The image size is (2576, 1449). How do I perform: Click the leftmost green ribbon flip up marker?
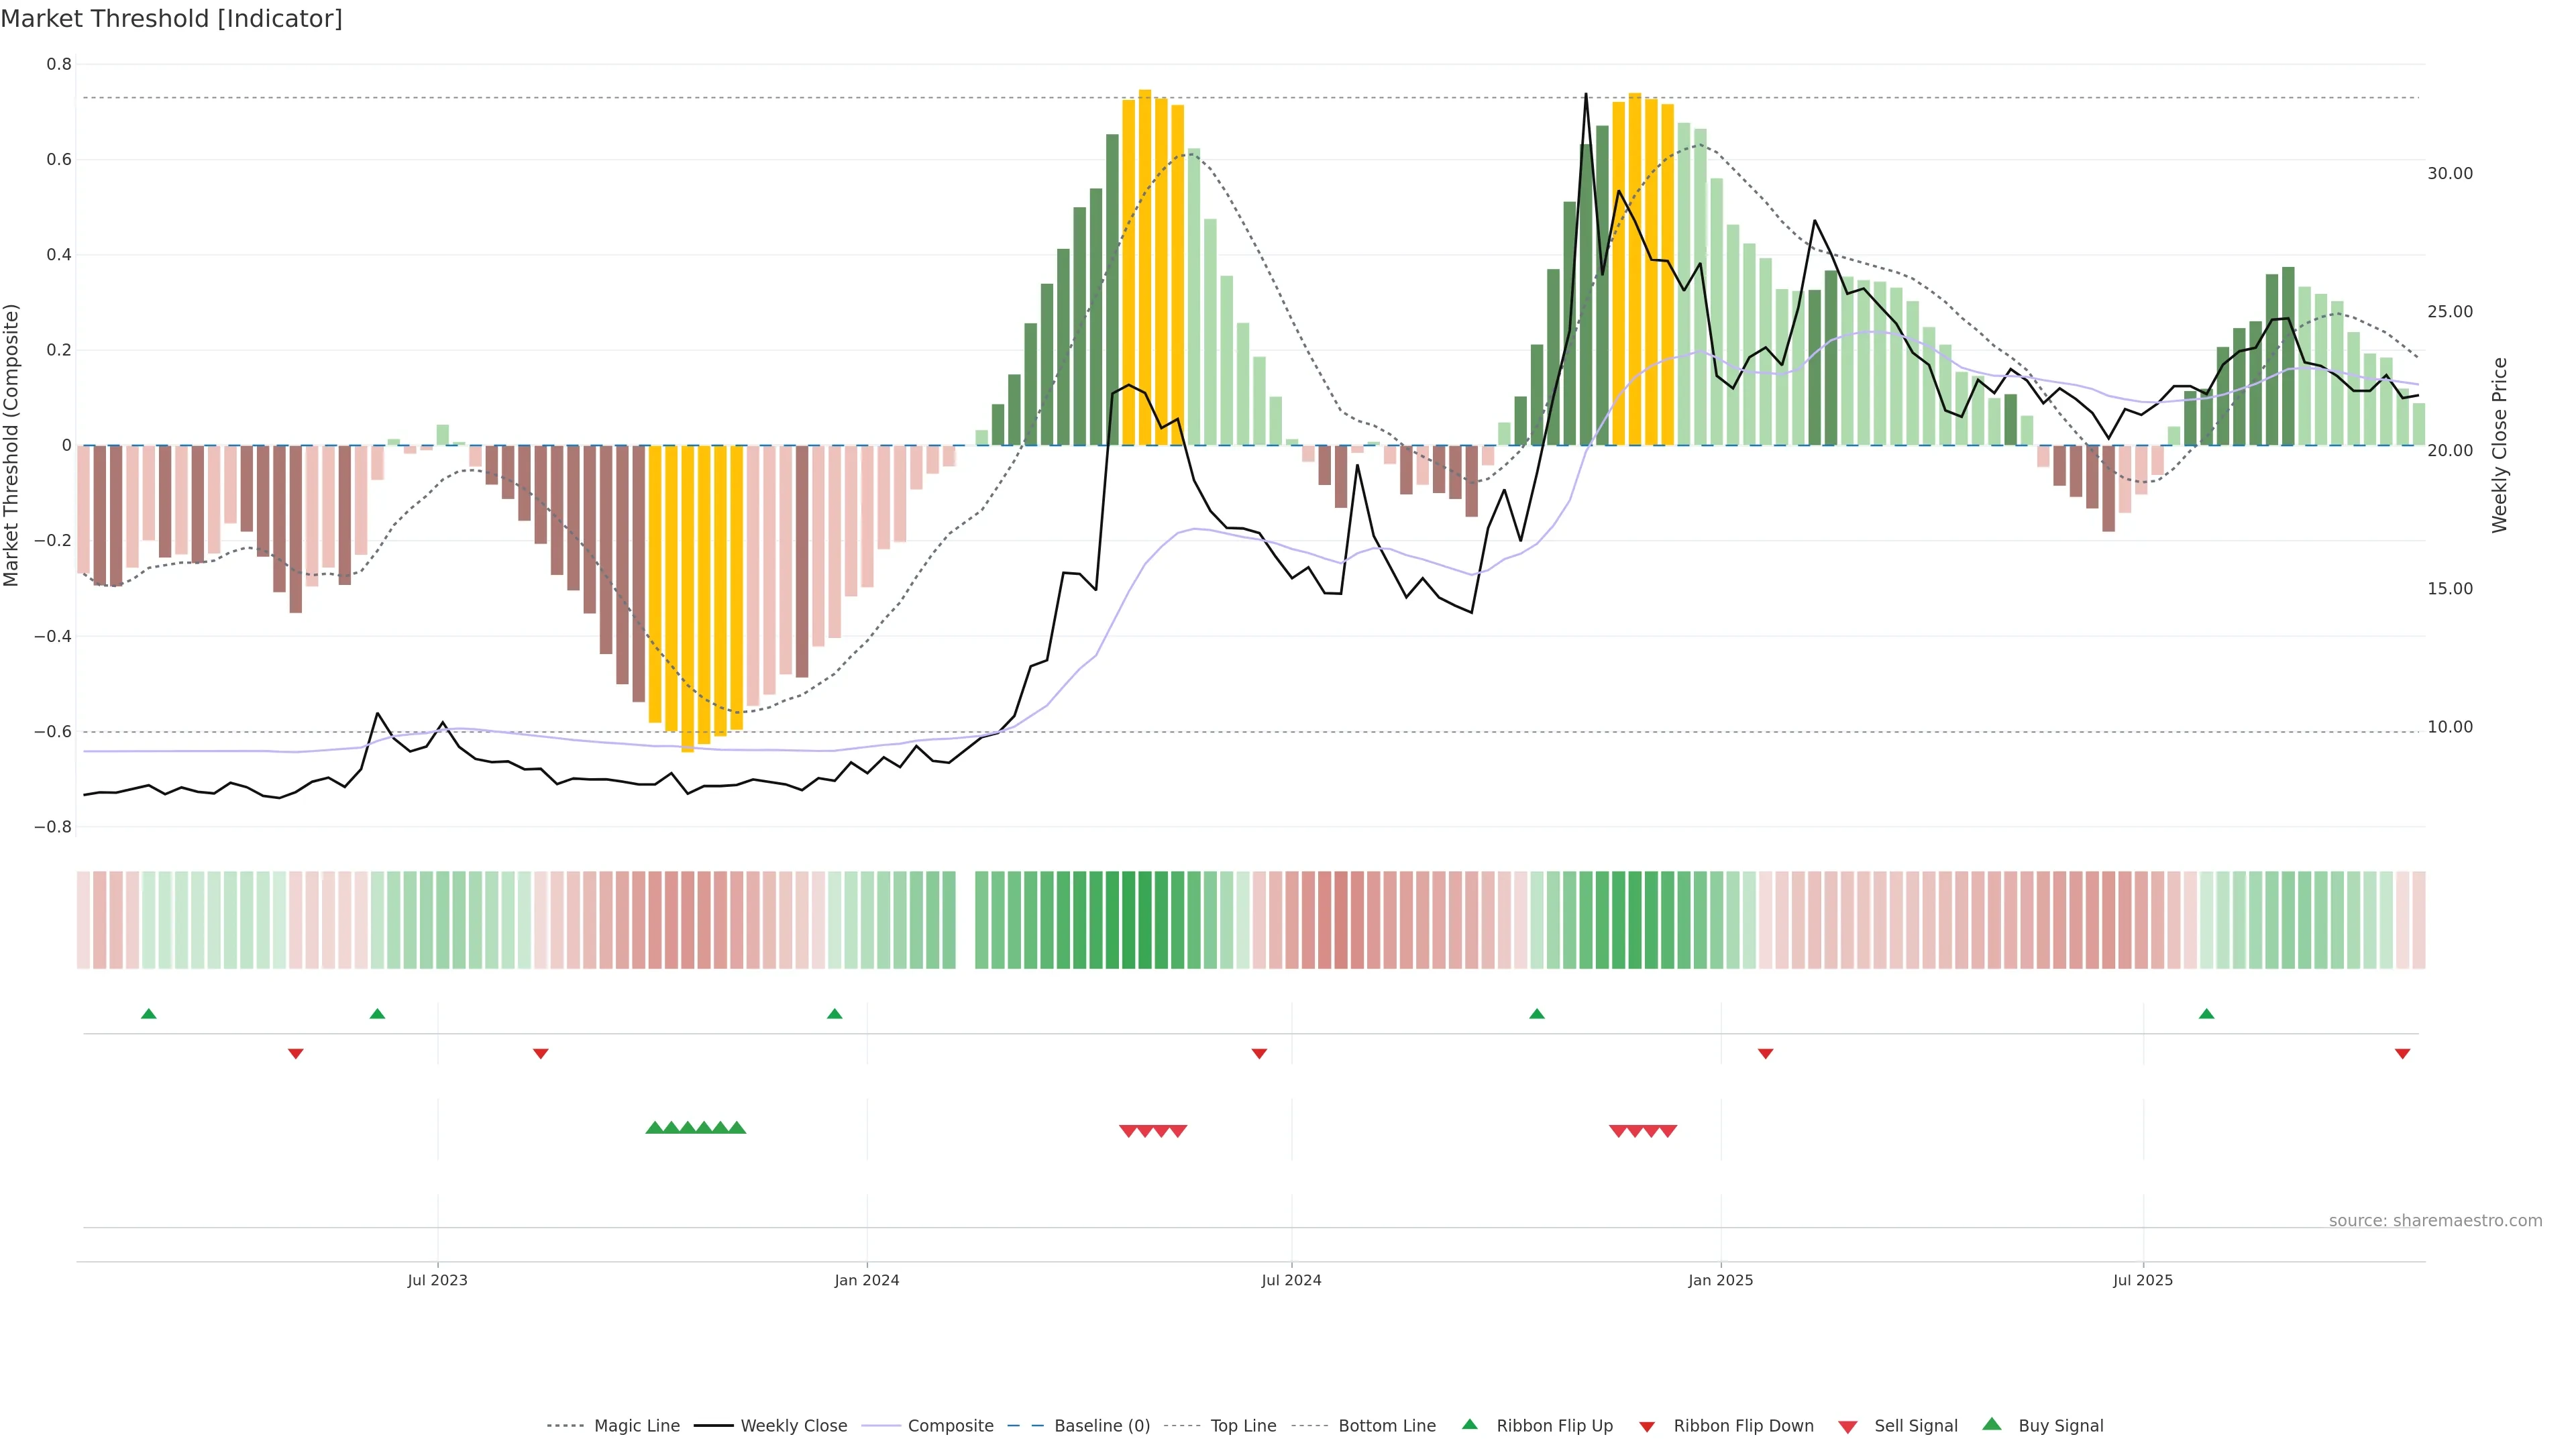149,1014
